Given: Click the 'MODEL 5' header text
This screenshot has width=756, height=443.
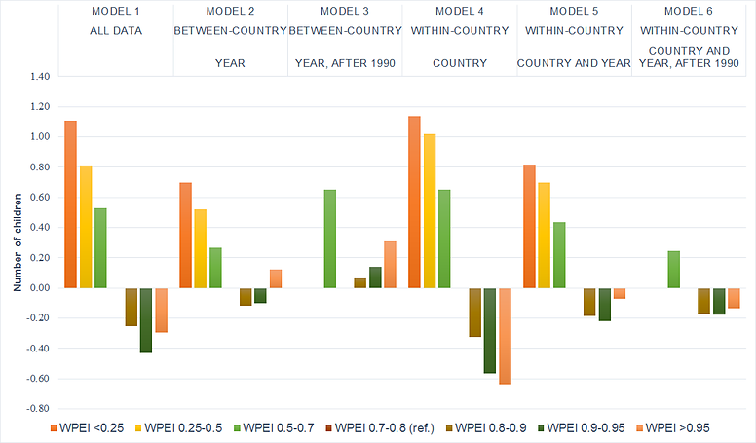Looking at the screenshot, I should [574, 11].
